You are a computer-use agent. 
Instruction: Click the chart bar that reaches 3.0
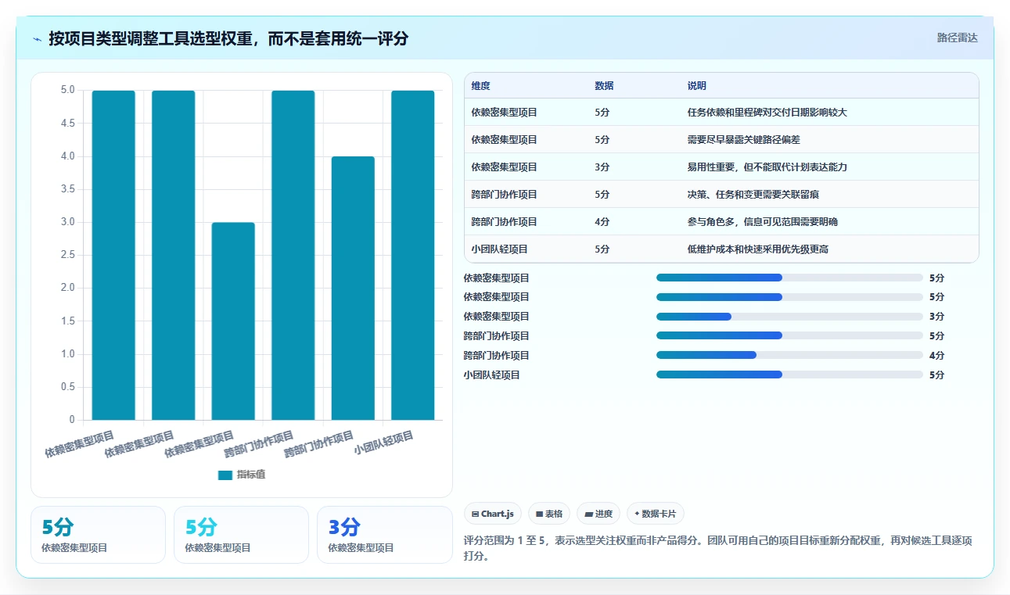pos(233,321)
